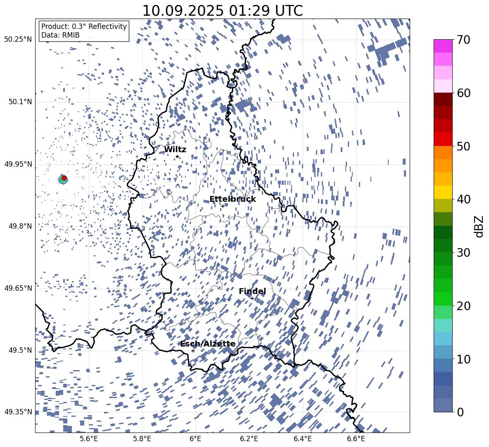Click the 49.95°N latitude label

18,164
